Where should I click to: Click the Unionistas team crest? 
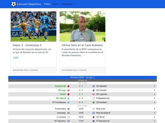click(x=68, y=113)
